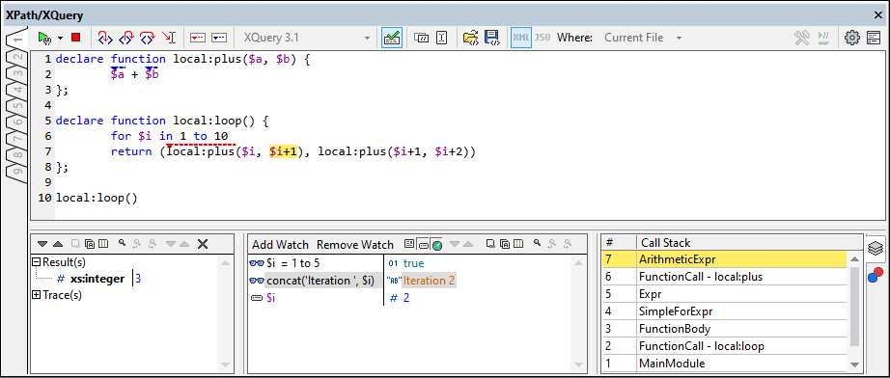Click the Call Stack vertical scrollbar

(x=853, y=311)
